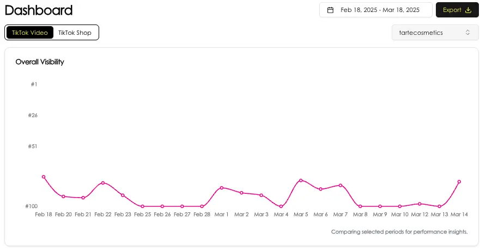Screen dimensions: 486x251
Task: Select the Mar 4 data point on chart
Action: [x=281, y=206]
